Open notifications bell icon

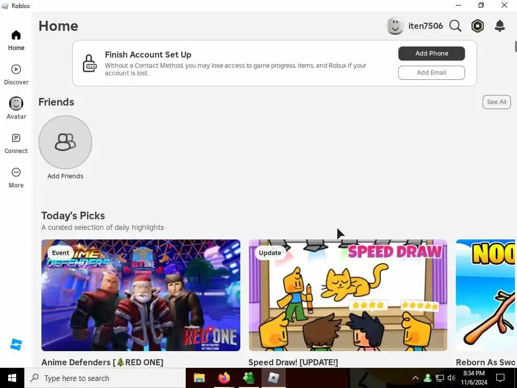tap(500, 26)
